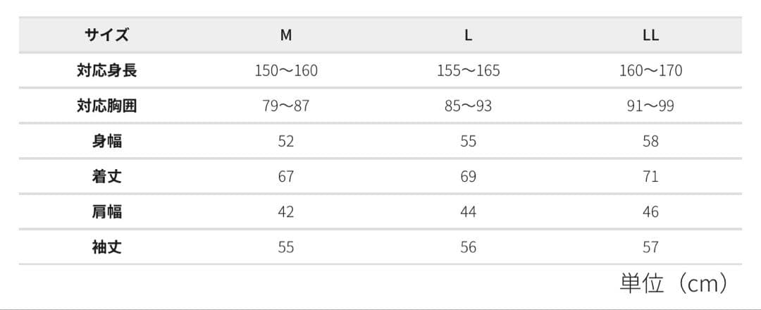
Task: Click the 身幅 row label
Action: (107, 142)
